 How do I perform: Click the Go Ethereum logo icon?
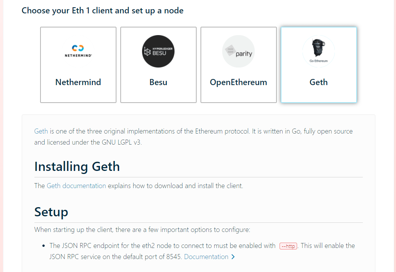point(318,51)
